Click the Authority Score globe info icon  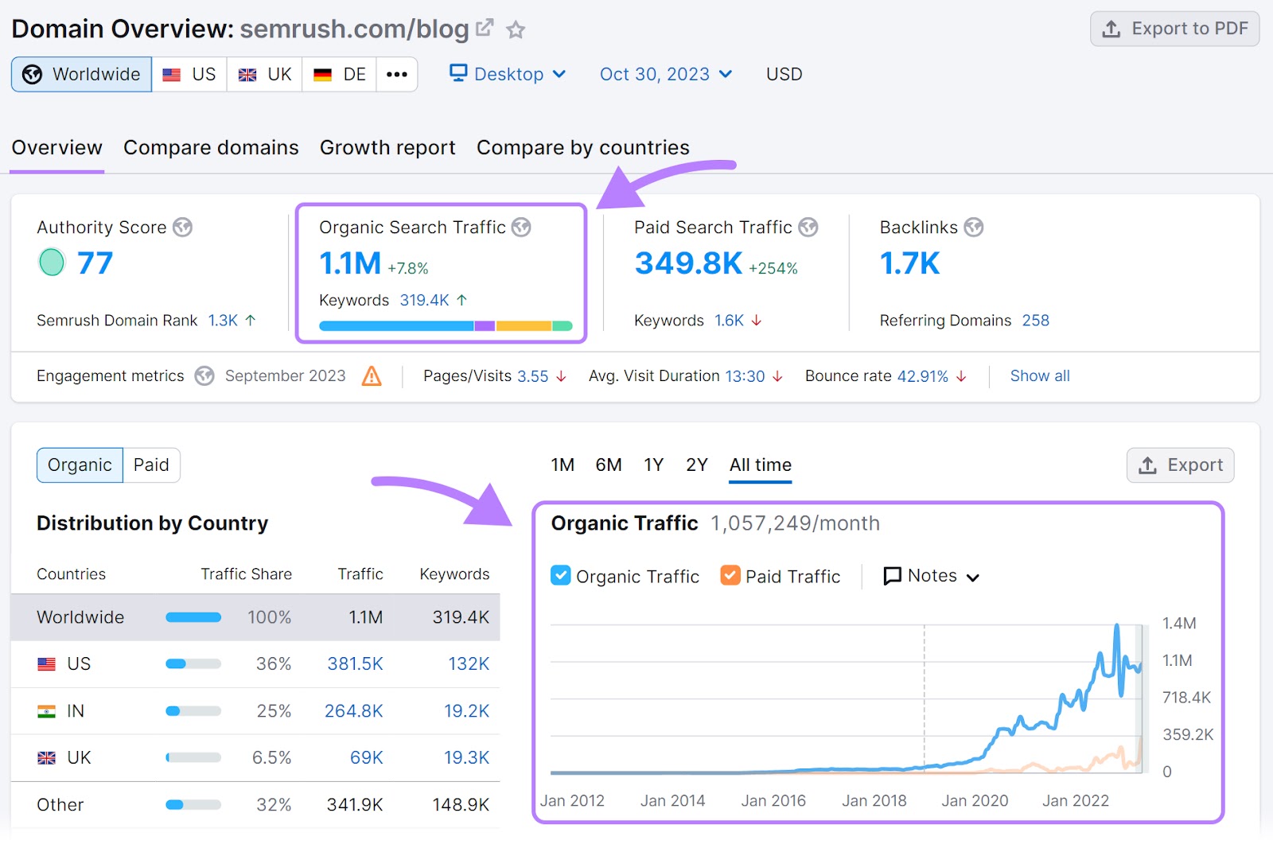point(183,228)
